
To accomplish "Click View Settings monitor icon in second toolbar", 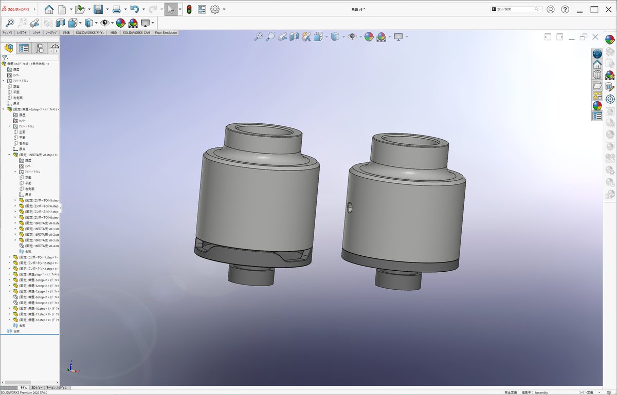I will [x=145, y=23].
